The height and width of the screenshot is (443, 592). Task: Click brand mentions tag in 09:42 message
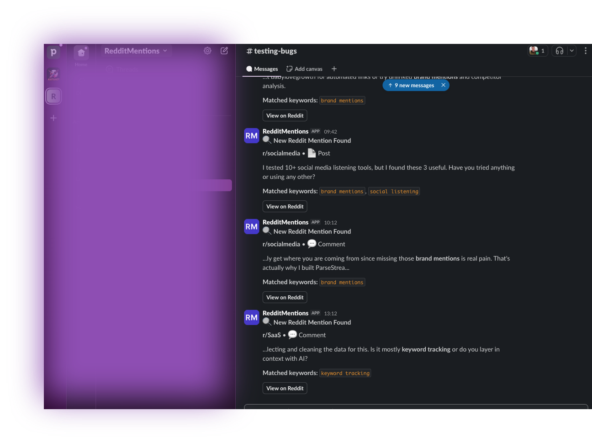(342, 192)
